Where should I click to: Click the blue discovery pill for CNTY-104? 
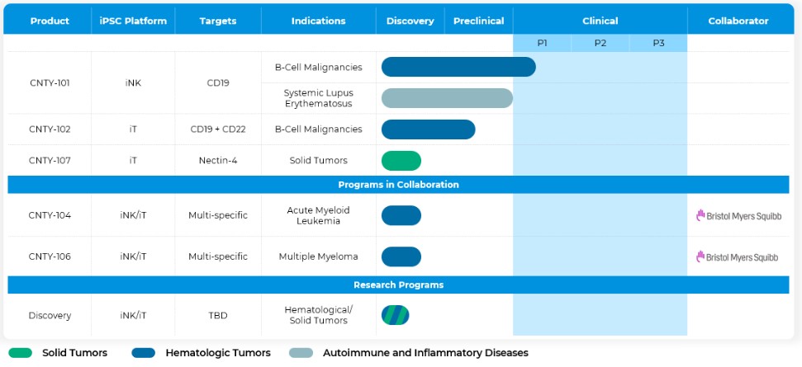401,215
